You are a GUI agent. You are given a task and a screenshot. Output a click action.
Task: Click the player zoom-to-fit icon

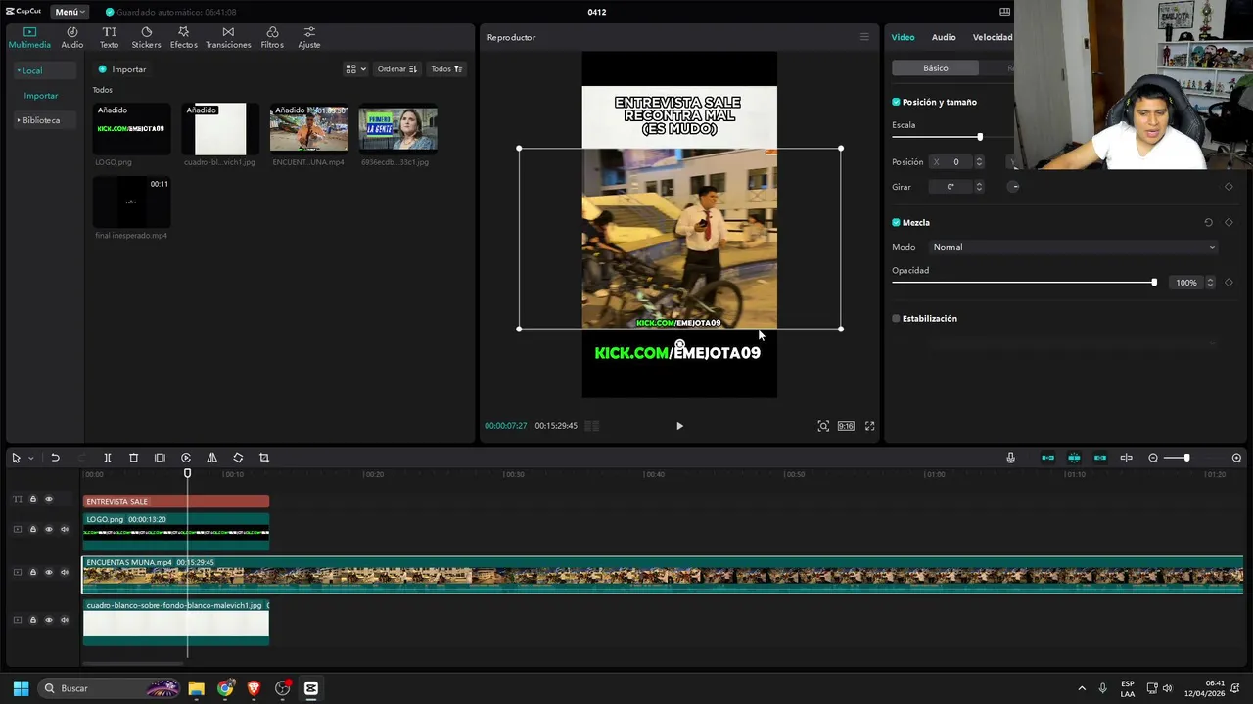pyautogui.click(x=823, y=426)
